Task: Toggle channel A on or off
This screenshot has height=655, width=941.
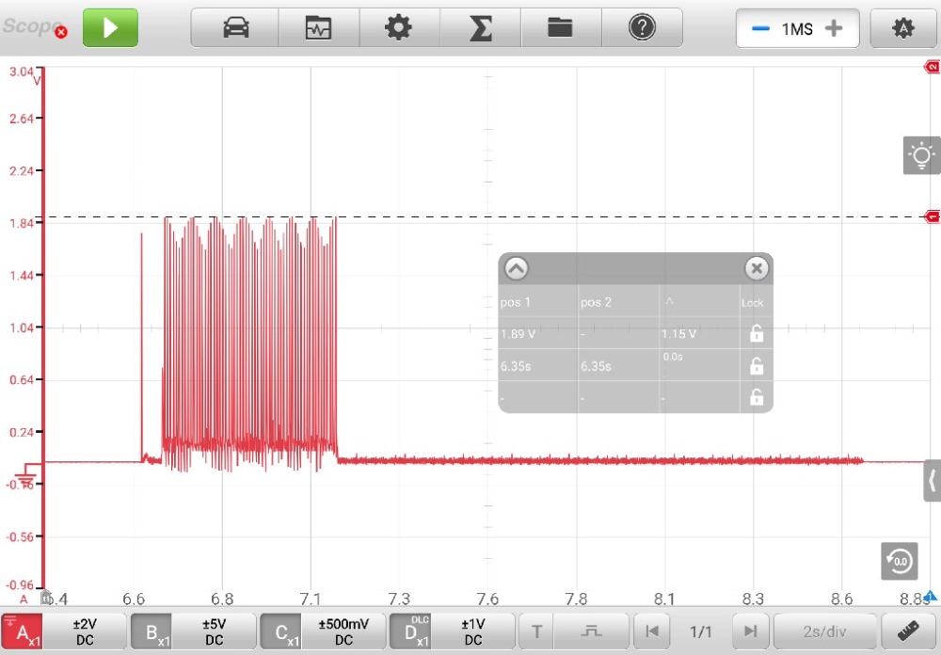Action: click(23, 631)
